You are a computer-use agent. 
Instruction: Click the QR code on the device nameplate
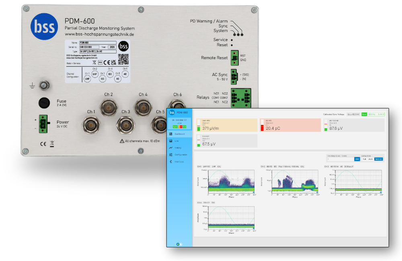(x=123, y=59)
